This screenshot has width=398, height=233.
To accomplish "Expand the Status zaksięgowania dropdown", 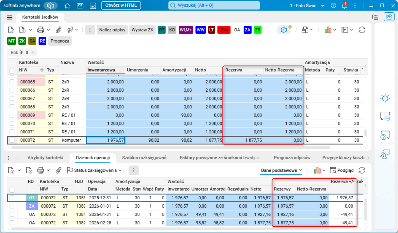I will [x=95, y=170].
